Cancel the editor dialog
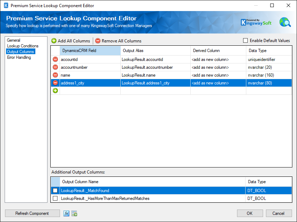297x222 pixels. (x=279, y=213)
